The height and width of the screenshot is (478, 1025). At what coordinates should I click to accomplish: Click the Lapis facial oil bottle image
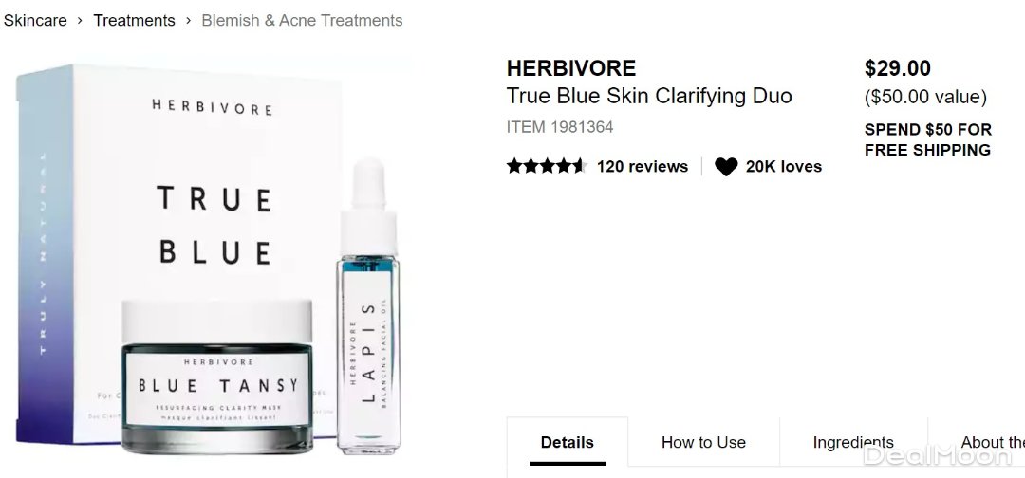point(368,307)
